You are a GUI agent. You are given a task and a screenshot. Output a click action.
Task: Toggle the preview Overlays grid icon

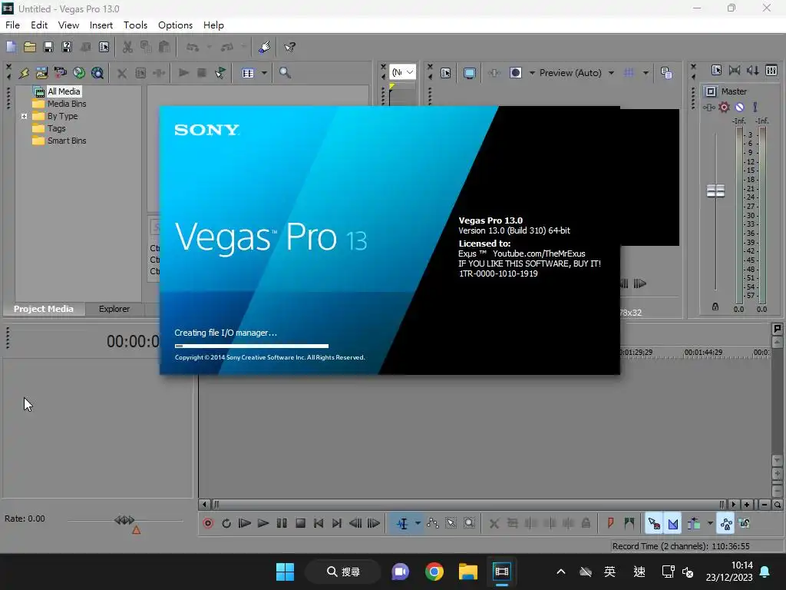(629, 73)
